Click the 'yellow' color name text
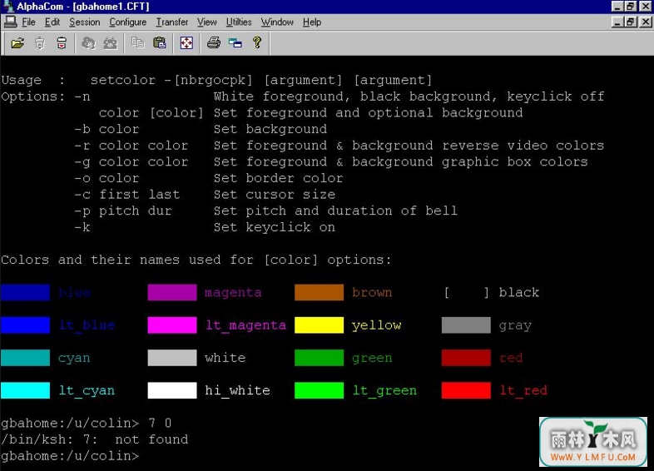This screenshot has width=654, height=471. 377,325
